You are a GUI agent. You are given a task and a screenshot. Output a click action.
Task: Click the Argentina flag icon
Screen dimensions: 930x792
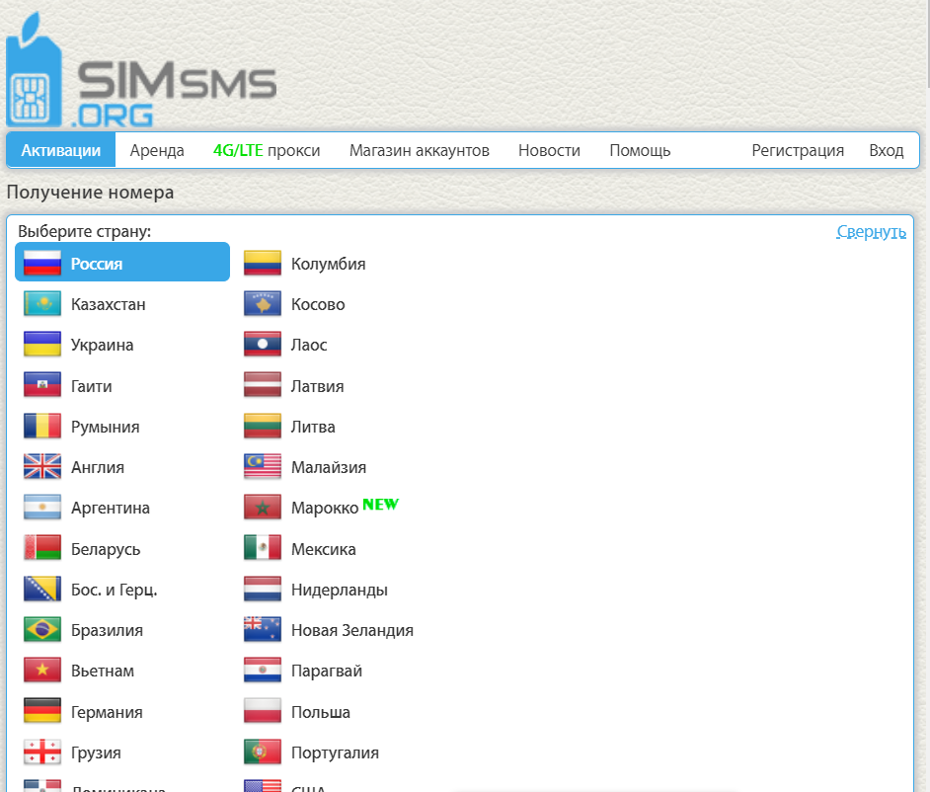(42, 508)
